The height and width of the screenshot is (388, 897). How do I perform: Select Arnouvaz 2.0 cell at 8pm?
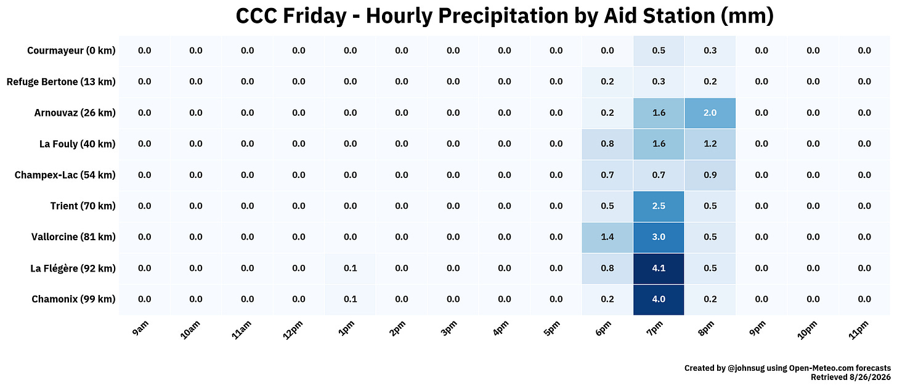pyautogui.click(x=710, y=113)
